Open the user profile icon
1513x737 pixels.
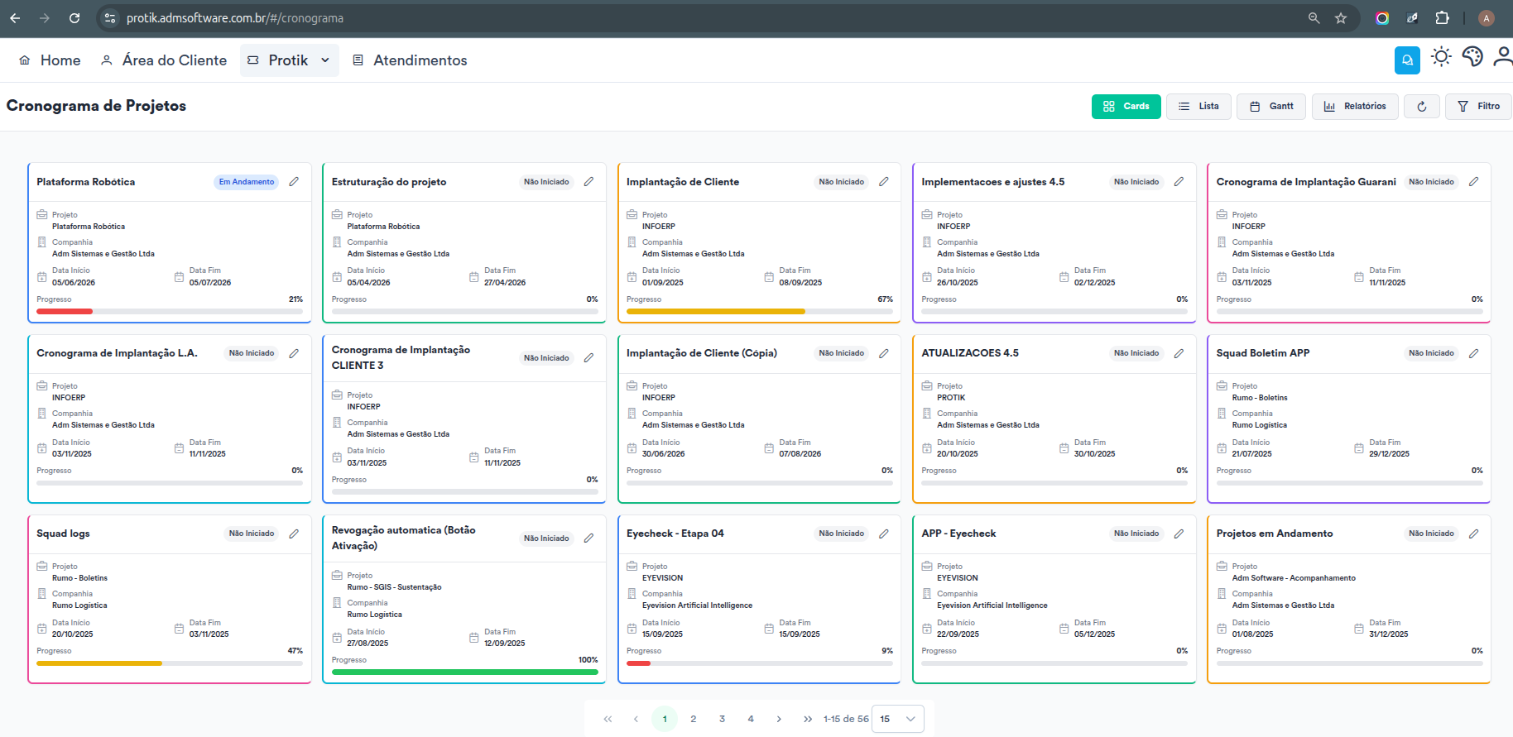pyautogui.click(x=1502, y=56)
